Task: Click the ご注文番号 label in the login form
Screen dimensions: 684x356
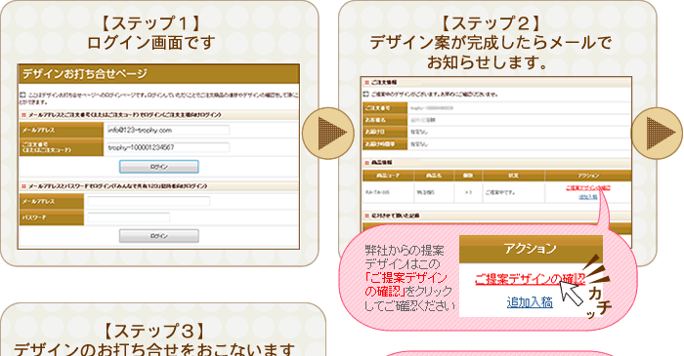Action: point(61,147)
